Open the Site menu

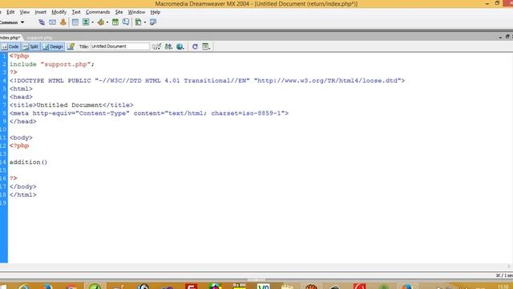click(119, 12)
